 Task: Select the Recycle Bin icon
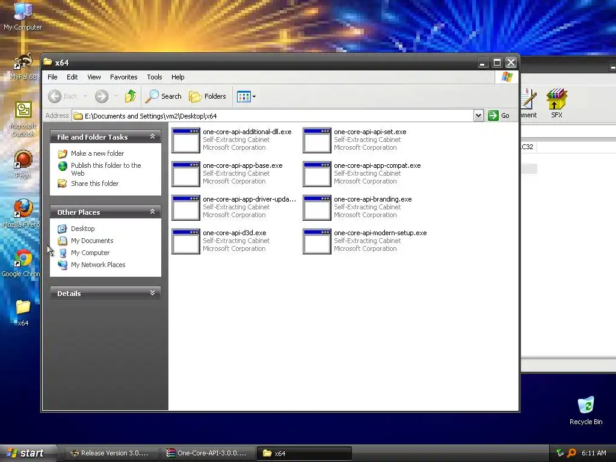[586, 410]
